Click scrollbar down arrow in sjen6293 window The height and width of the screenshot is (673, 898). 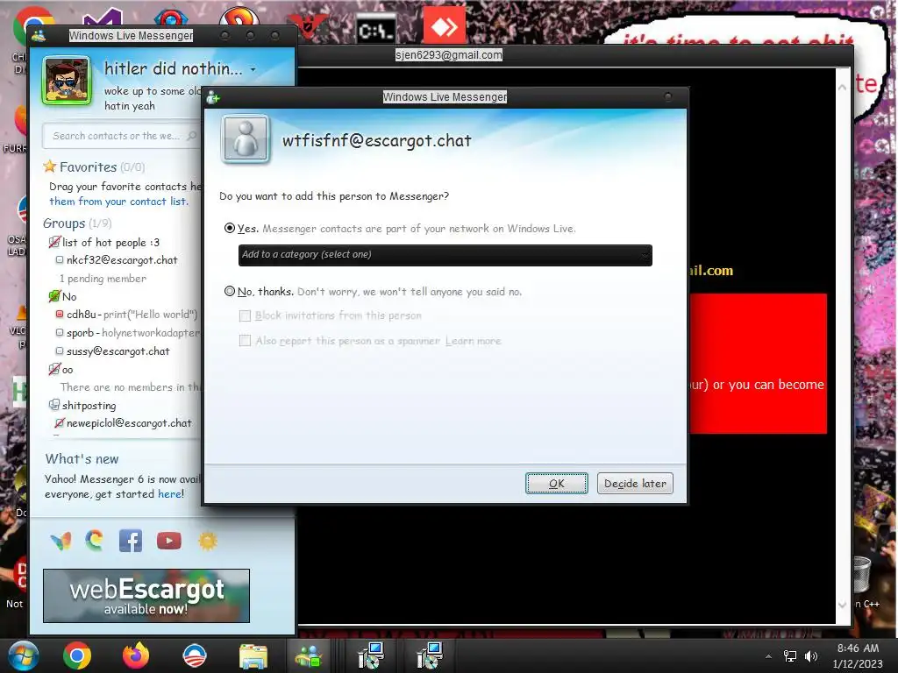pos(843,605)
